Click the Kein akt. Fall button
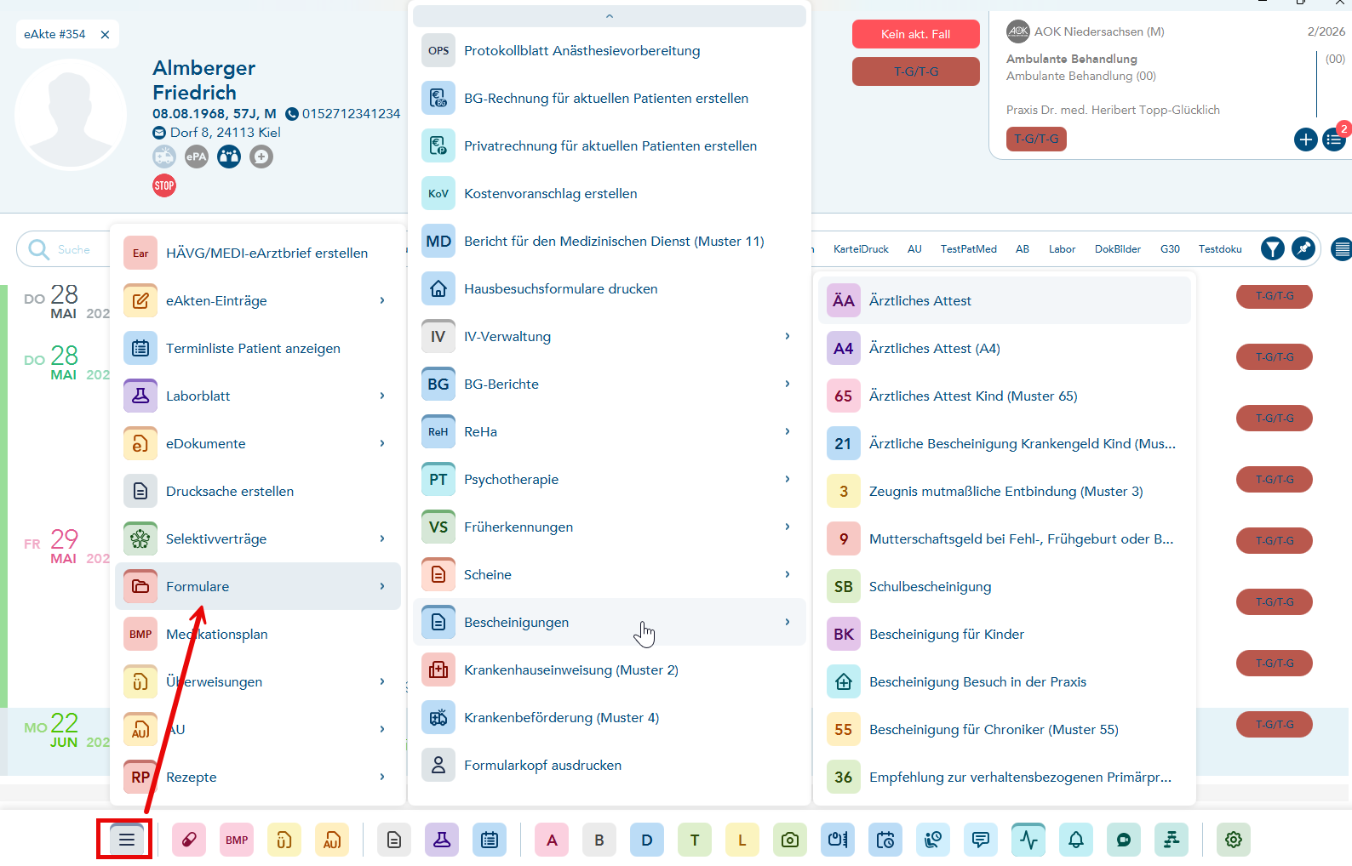 (x=916, y=34)
